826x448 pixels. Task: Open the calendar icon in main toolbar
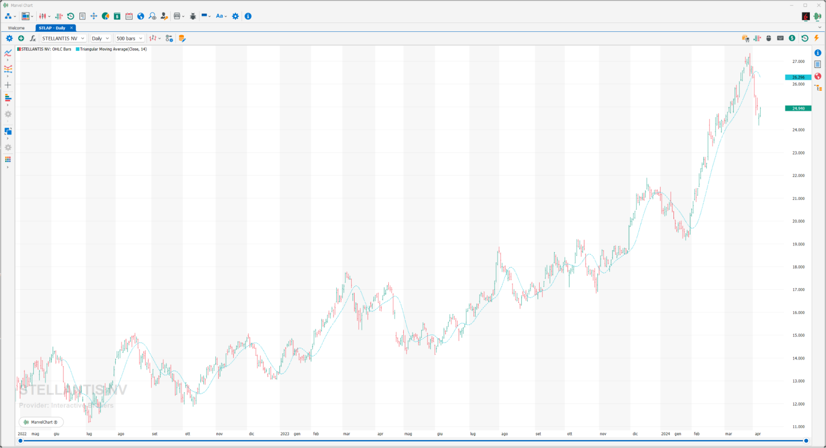[x=129, y=16]
